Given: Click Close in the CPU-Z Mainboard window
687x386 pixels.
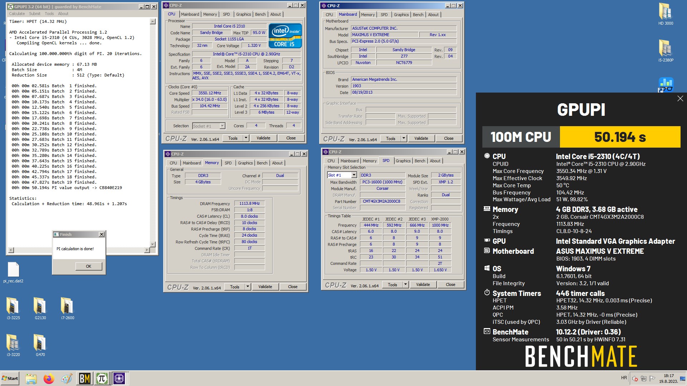Looking at the screenshot, I should click(x=449, y=138).
